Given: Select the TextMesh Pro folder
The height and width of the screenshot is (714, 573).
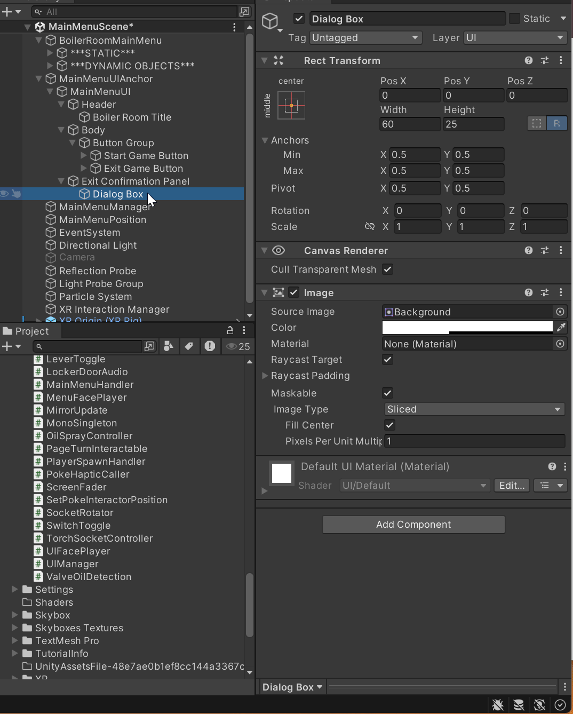Looking at the screenshot, I should (x=67, y=640).
